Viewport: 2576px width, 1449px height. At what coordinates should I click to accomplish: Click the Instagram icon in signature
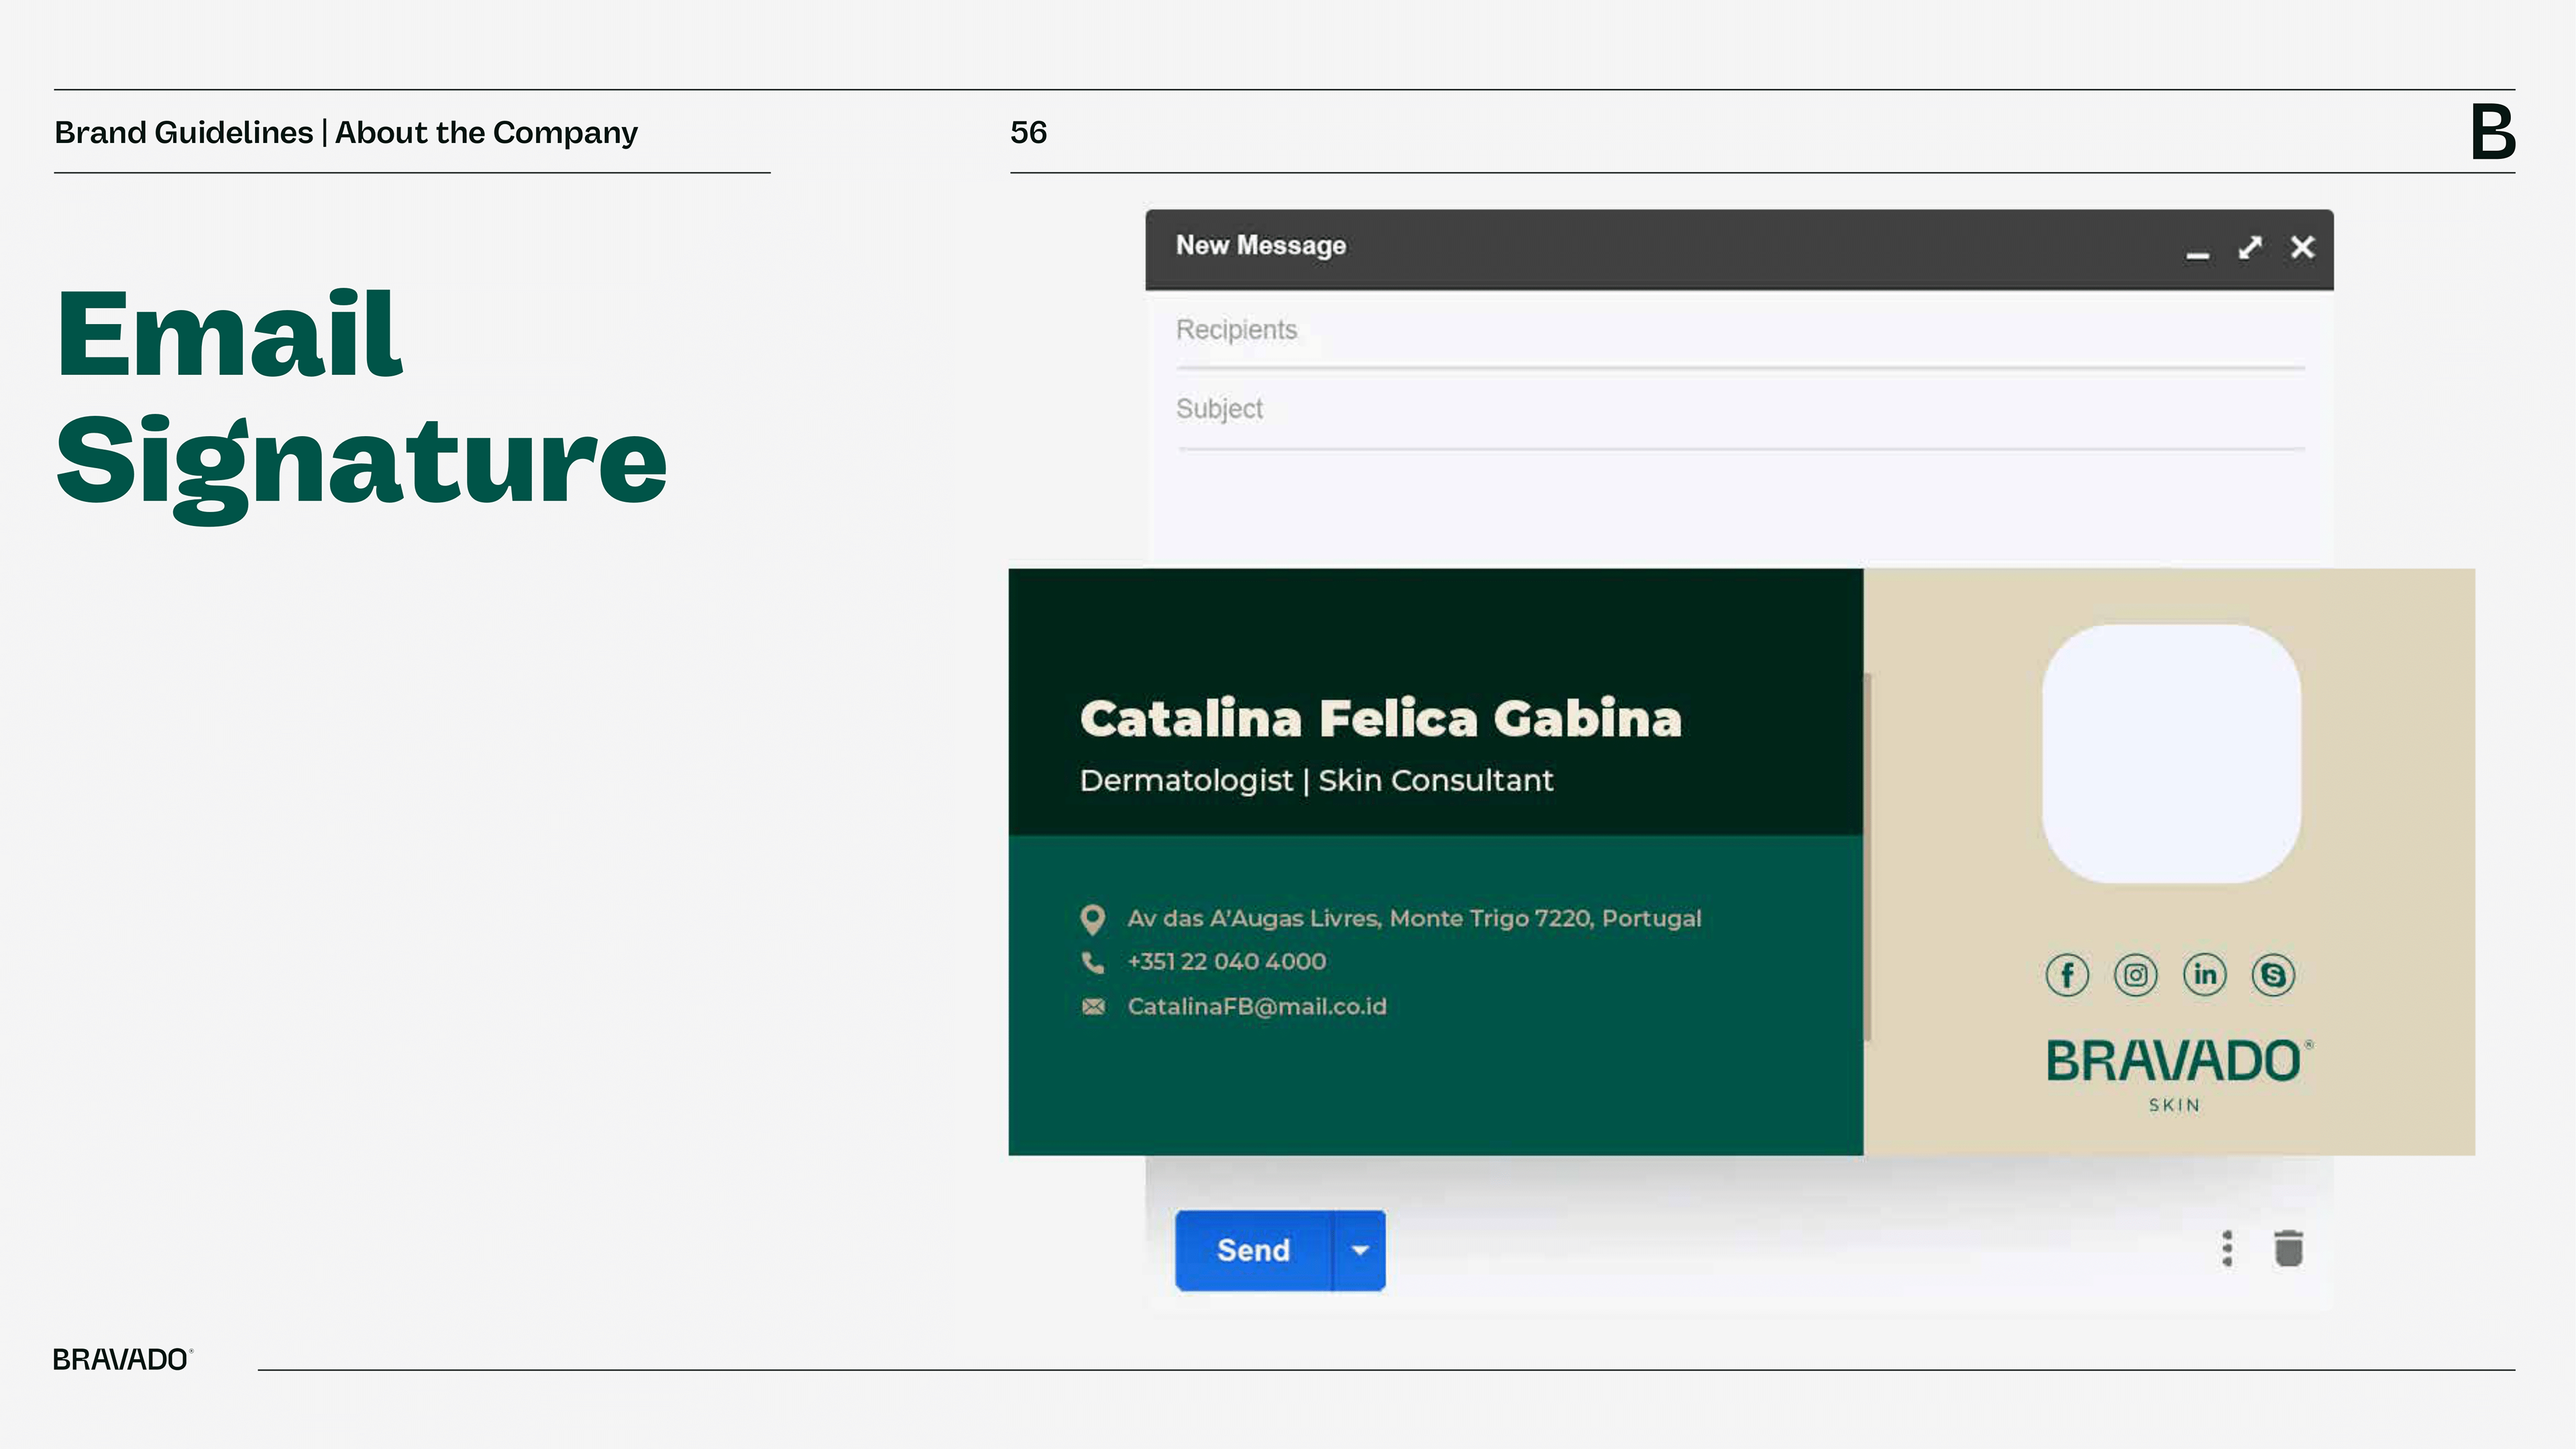point(2136,975)
